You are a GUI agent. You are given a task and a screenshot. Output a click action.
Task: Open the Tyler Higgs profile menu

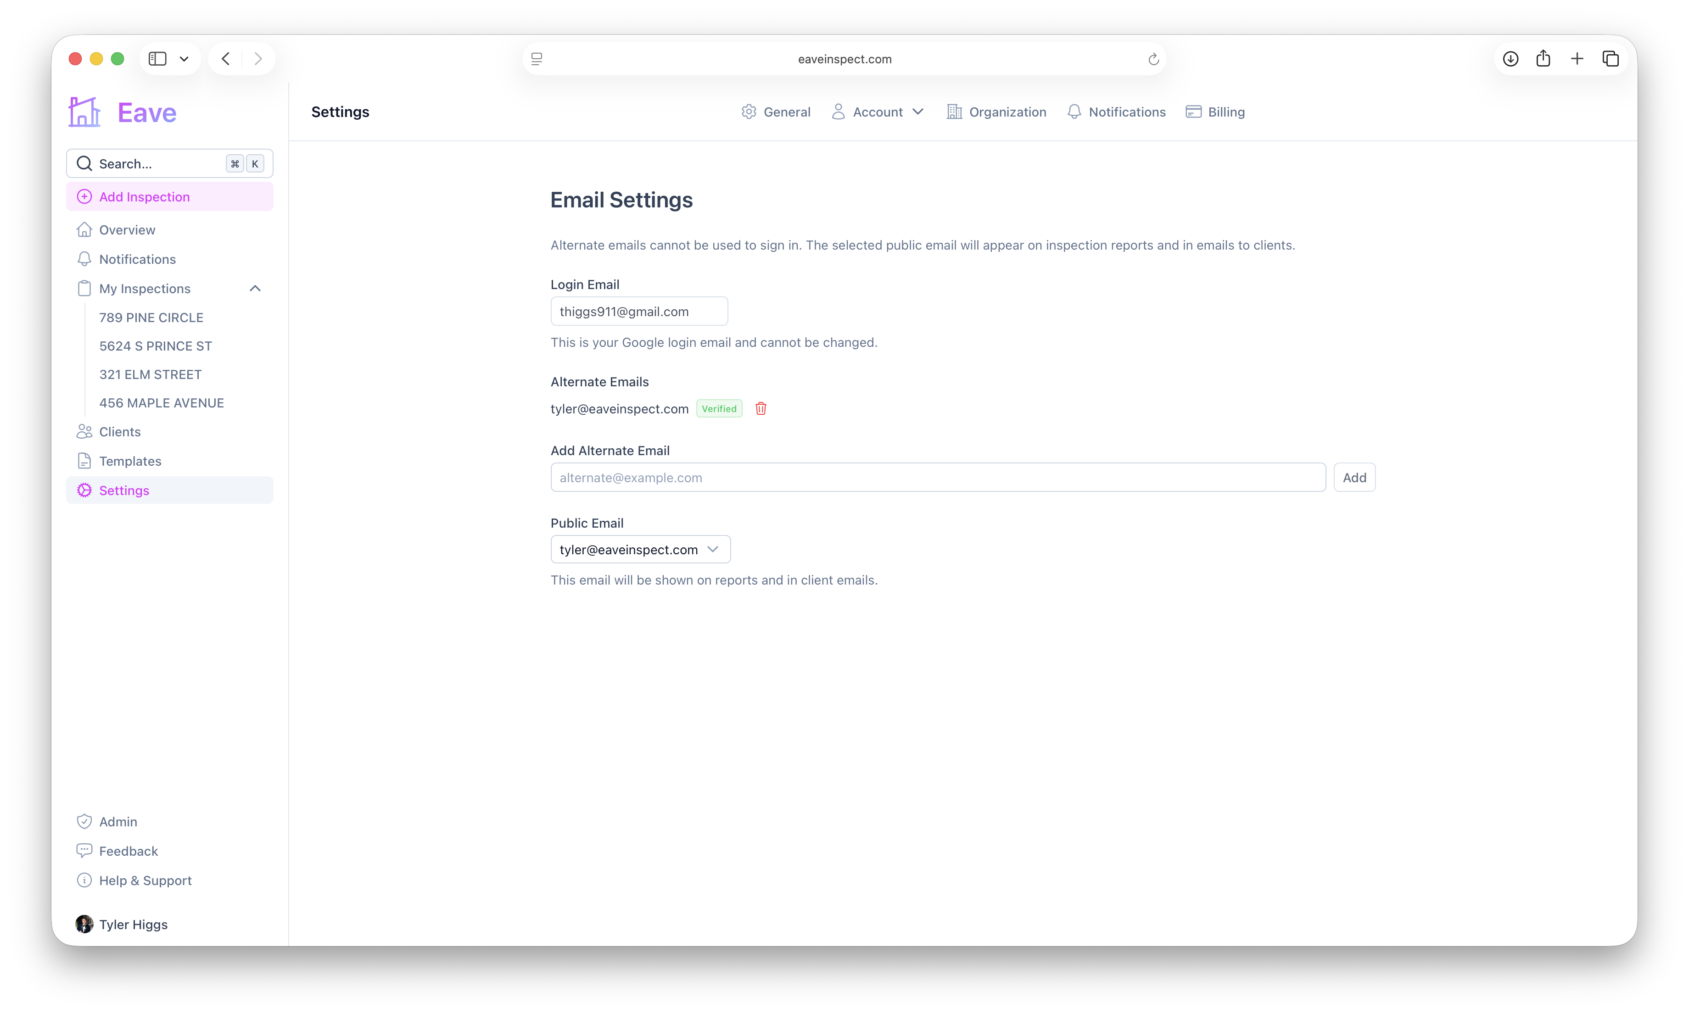click(169, 924)
